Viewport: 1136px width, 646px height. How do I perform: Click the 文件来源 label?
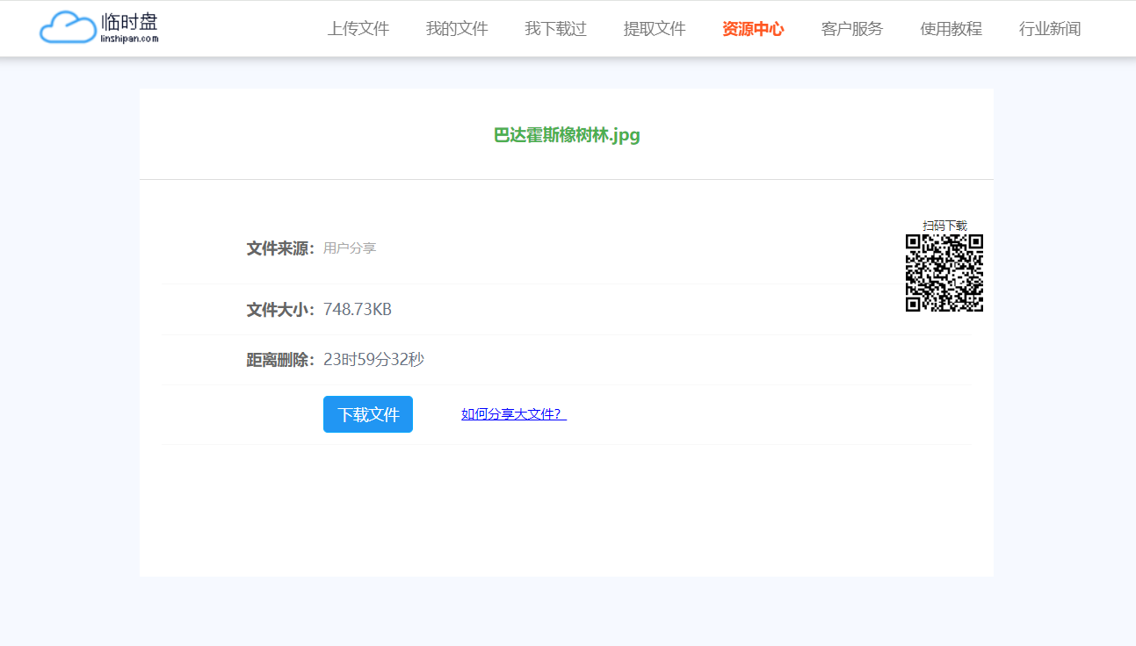tap(280, 248)
